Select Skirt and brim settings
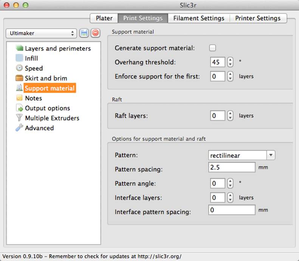 coord(46,78)
